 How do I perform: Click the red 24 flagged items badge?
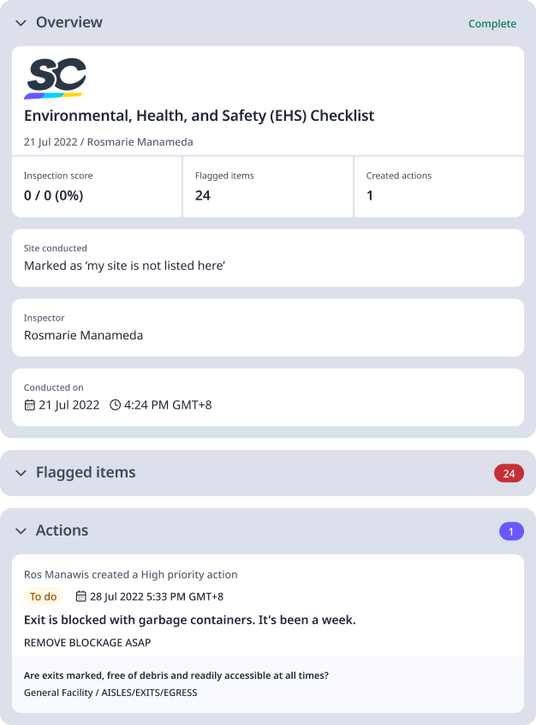point(509,473)
